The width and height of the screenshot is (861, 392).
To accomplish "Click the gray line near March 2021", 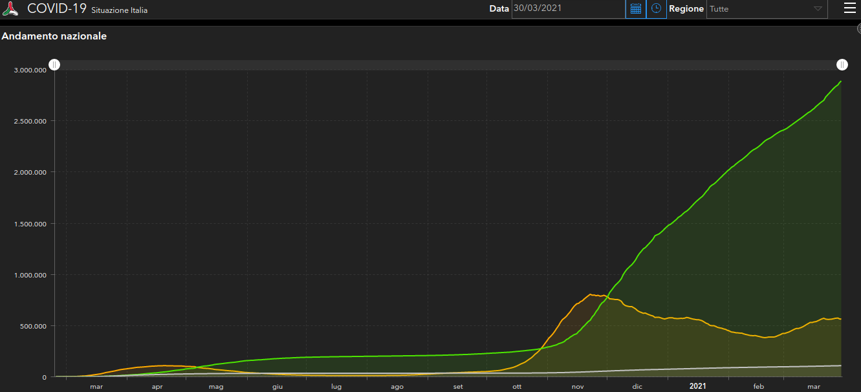I will 814,367.
